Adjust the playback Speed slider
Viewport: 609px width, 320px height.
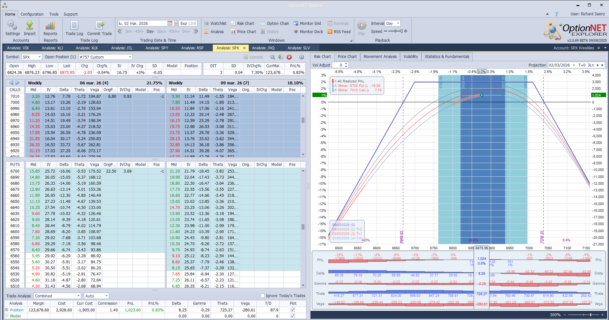pos(395,31)
